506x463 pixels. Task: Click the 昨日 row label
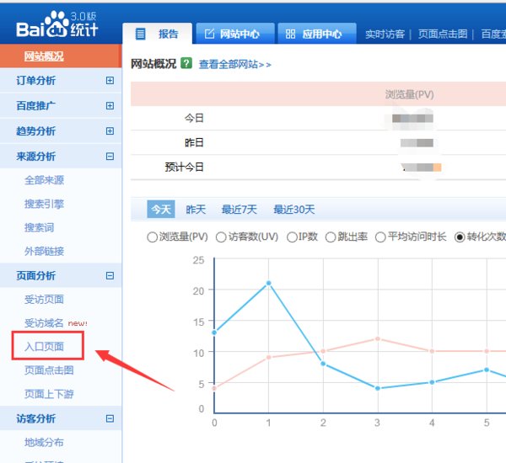click(x=194, y=142)
